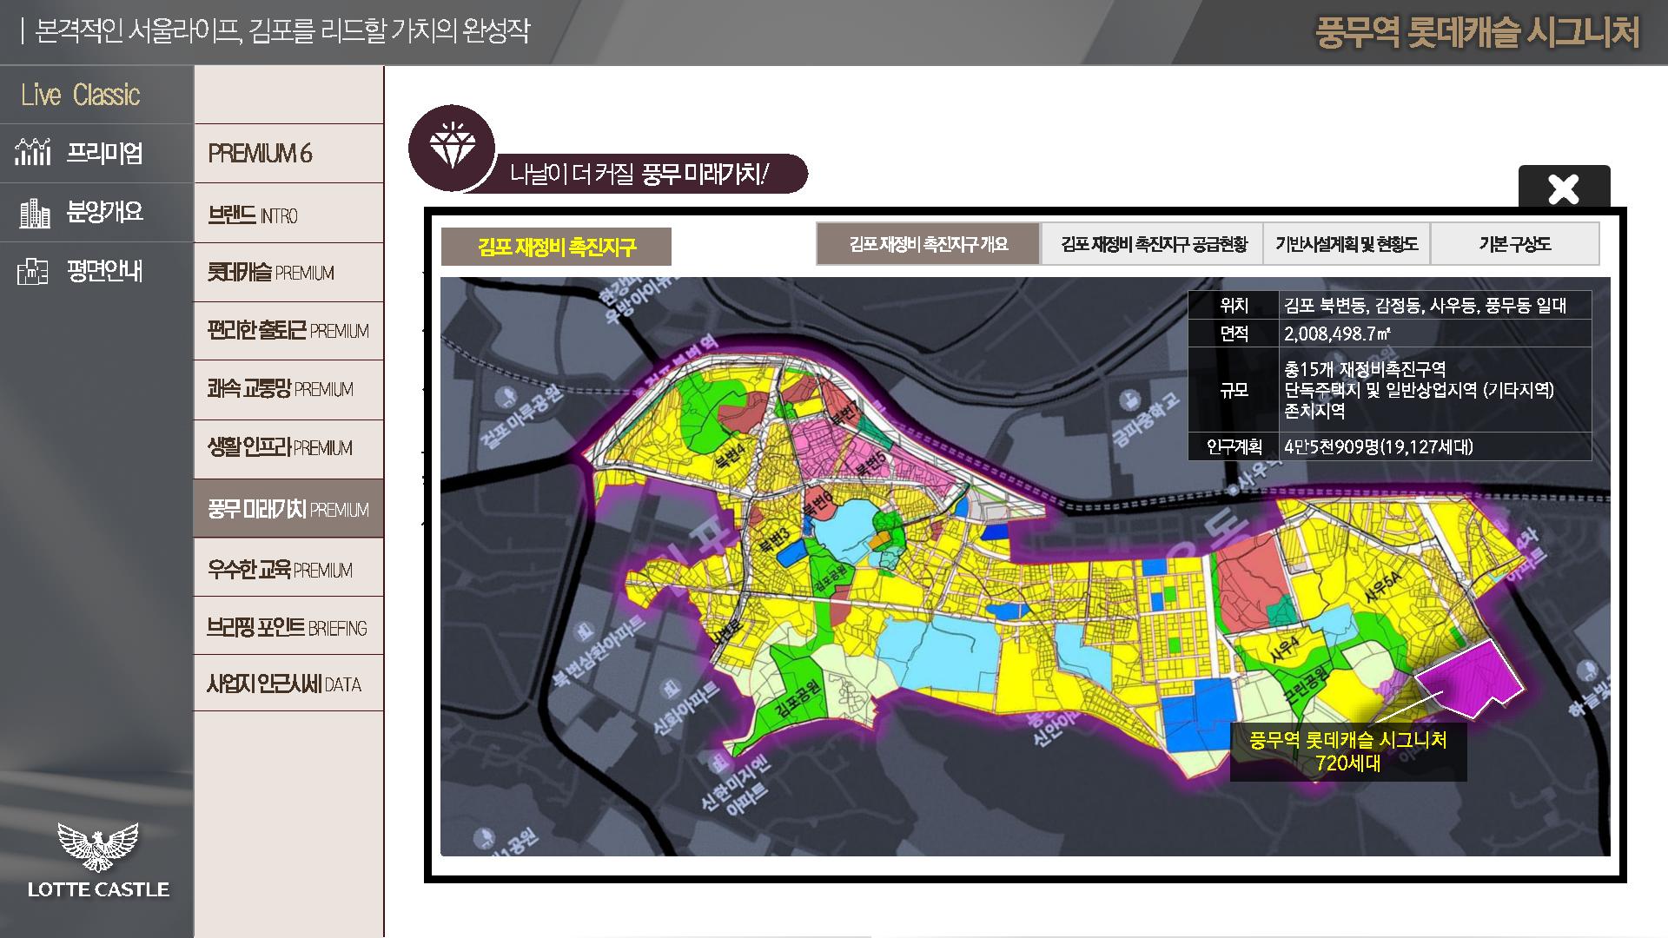This screenshot has width=1668, height=938.
Task: Select 프리미엄 in the left sidebar
Action: (96, 153)
